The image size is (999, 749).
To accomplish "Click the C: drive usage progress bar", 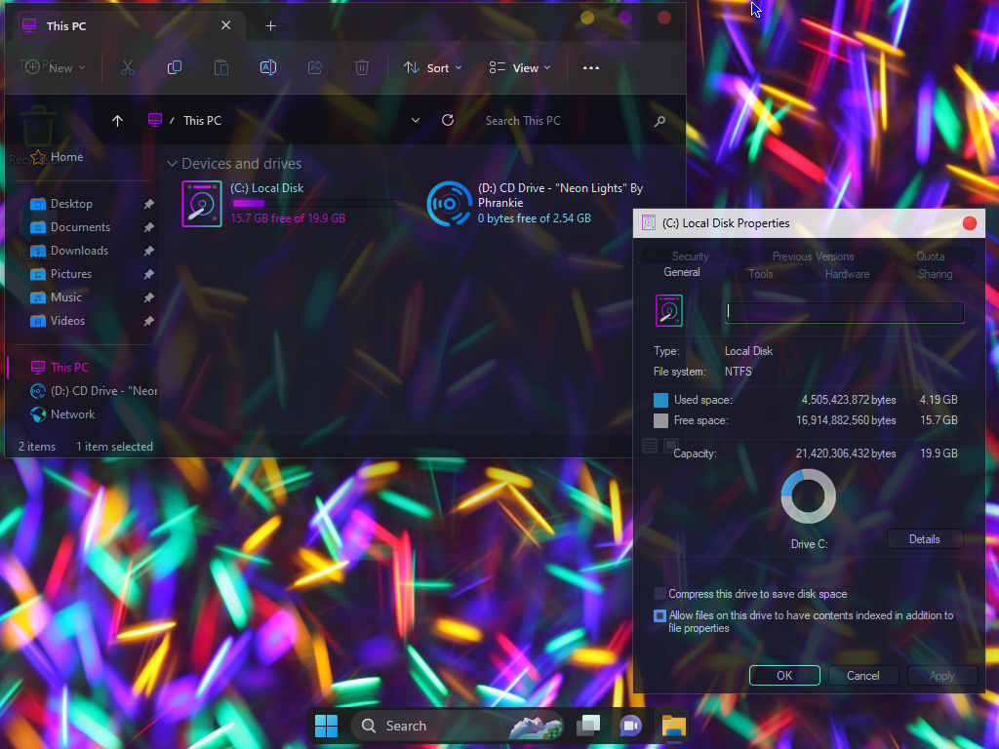I will [320, 203].
